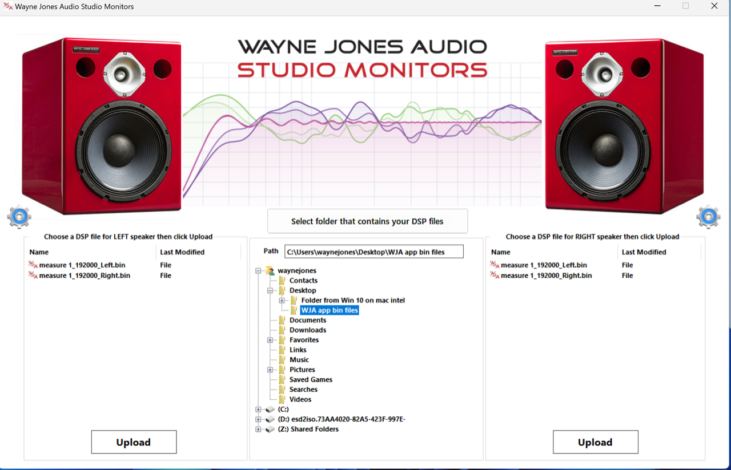Close the Wayne Jones Audio window
This screenshot has height=470, width=731.
click(x=714, y=6)
